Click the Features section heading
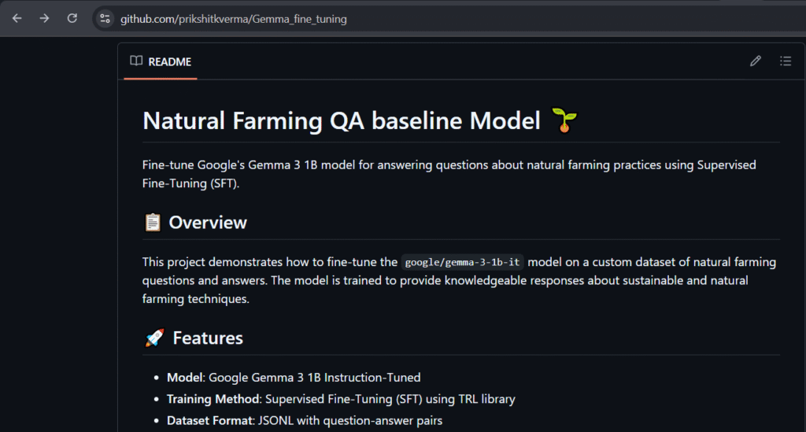The image size is (806, 432). (208, 338)
